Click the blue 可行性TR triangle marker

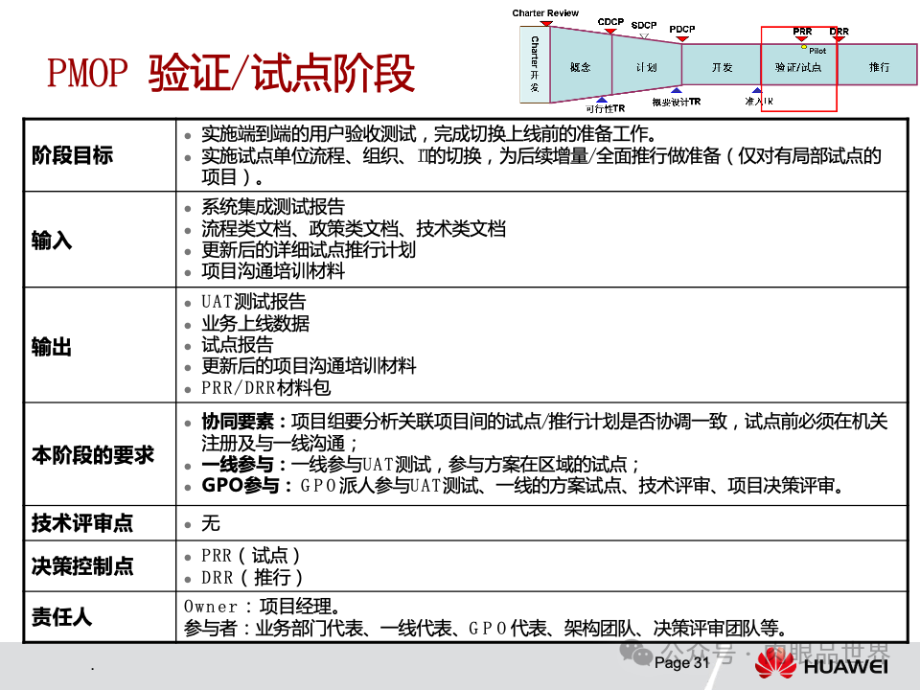click(x=602, y=100)
